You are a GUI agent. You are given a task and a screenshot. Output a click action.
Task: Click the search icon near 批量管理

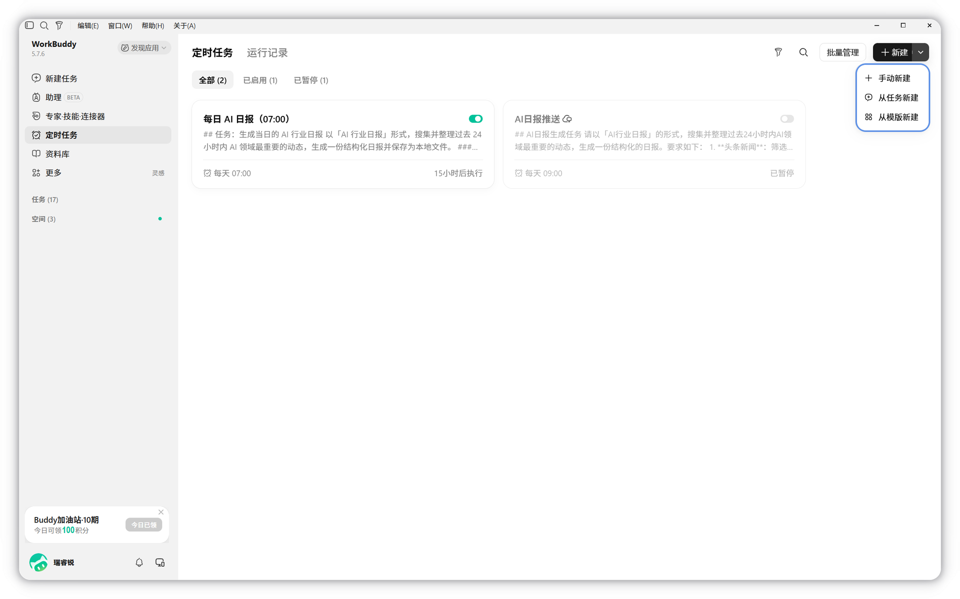click(803, 52)
